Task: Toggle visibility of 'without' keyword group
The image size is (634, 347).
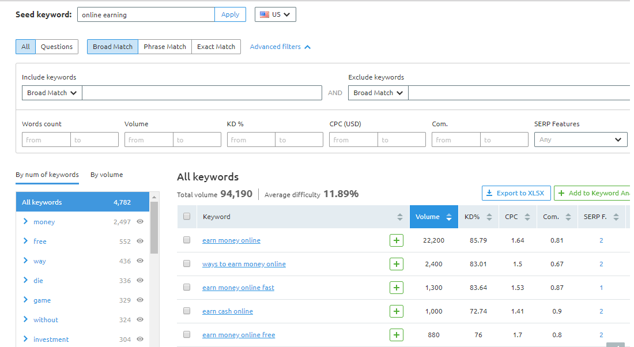Action: 140,319
